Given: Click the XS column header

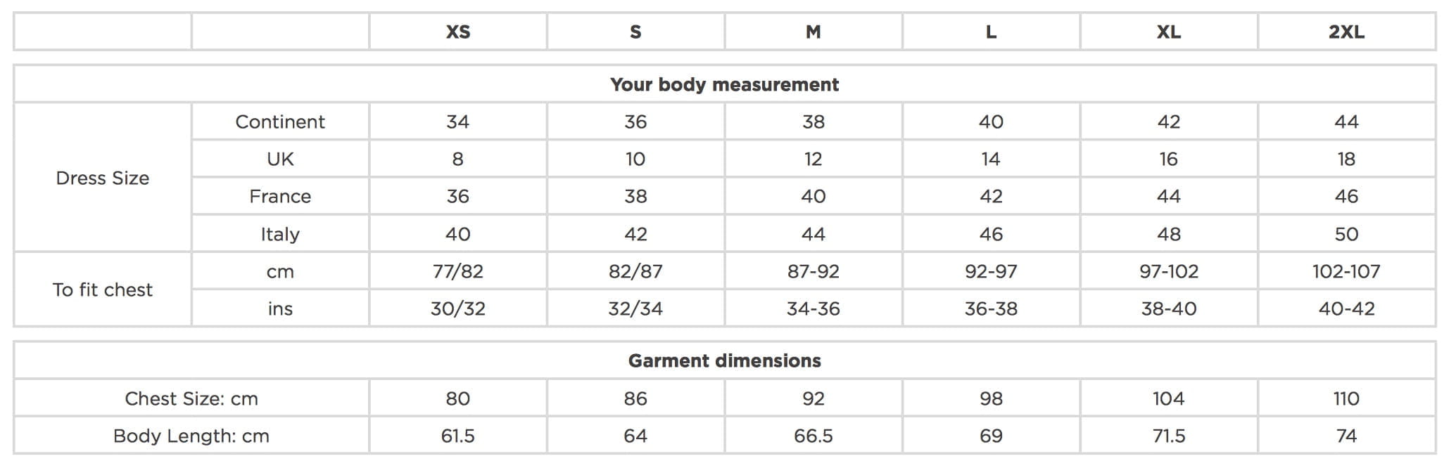Looking at the screenshot, I should (x=457, y=32).
